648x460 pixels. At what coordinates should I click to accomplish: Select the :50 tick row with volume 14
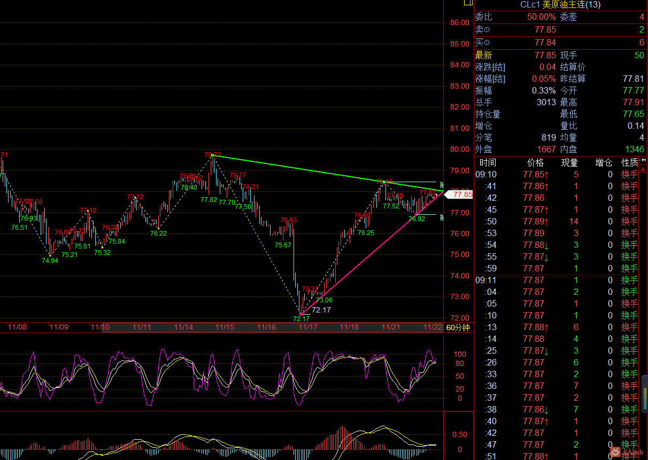pyautogui.click(x=557, y=221)
